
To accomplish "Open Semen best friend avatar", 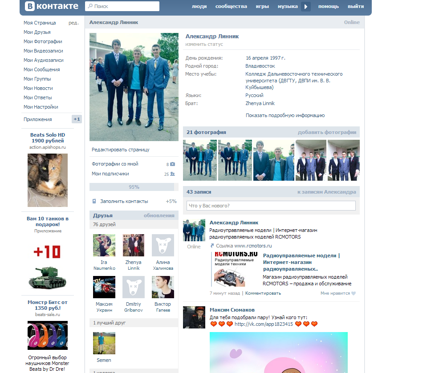I will click(x=104, y=343).
